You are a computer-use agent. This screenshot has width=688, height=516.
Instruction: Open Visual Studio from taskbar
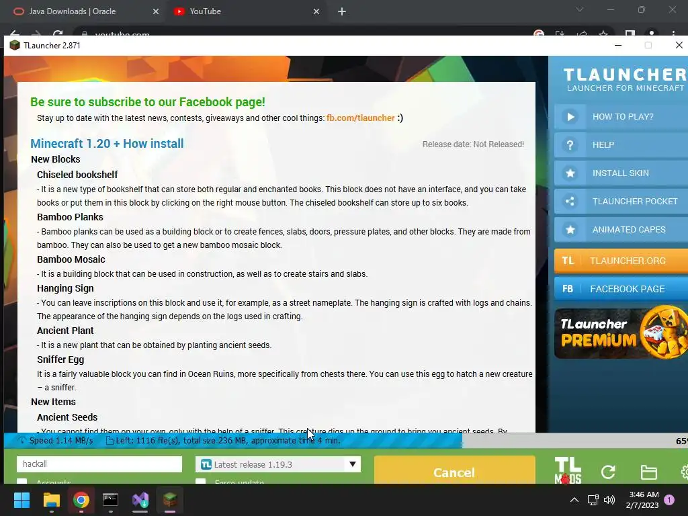coord(140,500)
